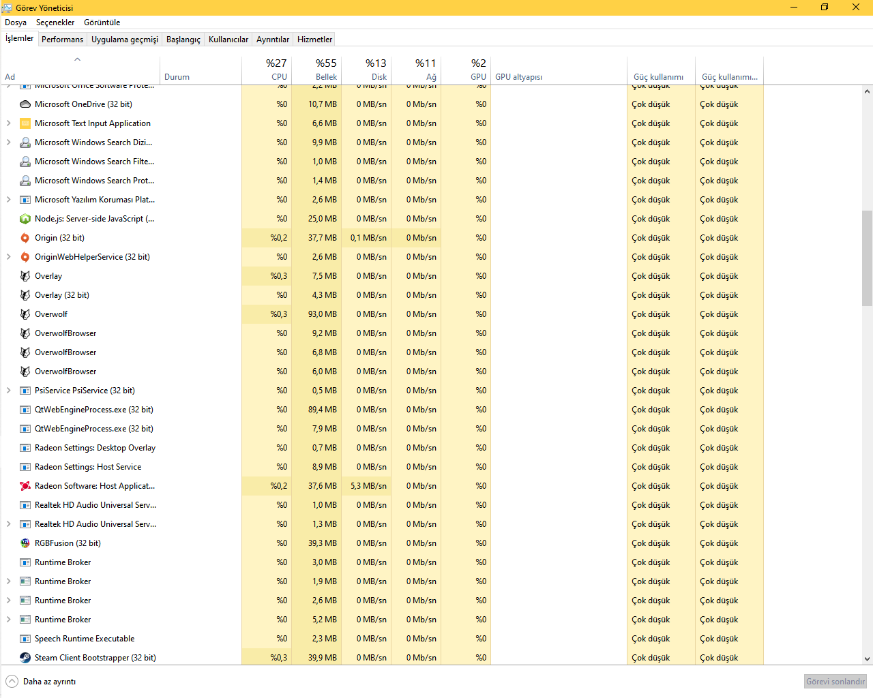Screen dimensions: 873x698
Task: Open the Görüntüle menu
Action: pos(102,22)
